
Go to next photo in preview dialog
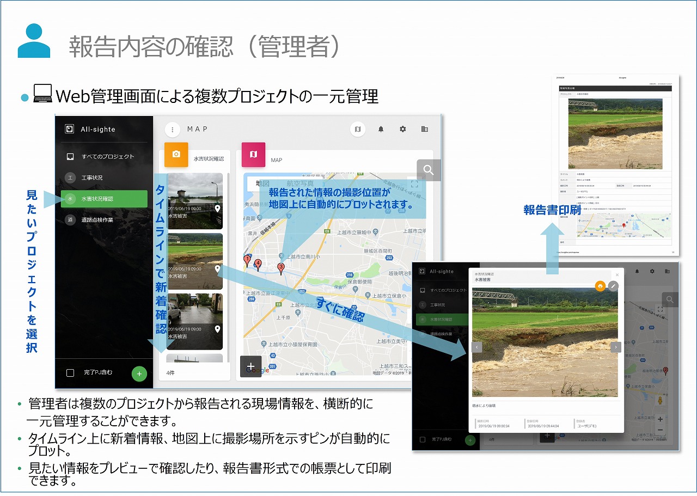[x=616, y=347]
